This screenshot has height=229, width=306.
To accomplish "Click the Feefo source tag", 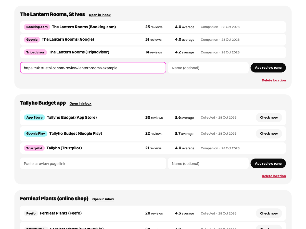I will [x=31, y=213].
